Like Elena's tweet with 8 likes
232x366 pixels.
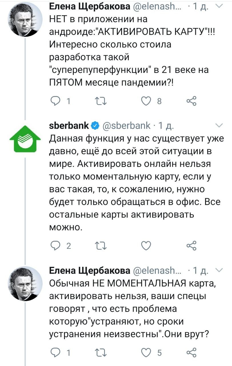click(146, 101)
